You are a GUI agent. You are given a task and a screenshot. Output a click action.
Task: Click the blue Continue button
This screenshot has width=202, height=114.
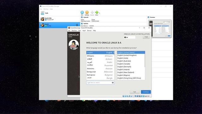tap(146, 92)
